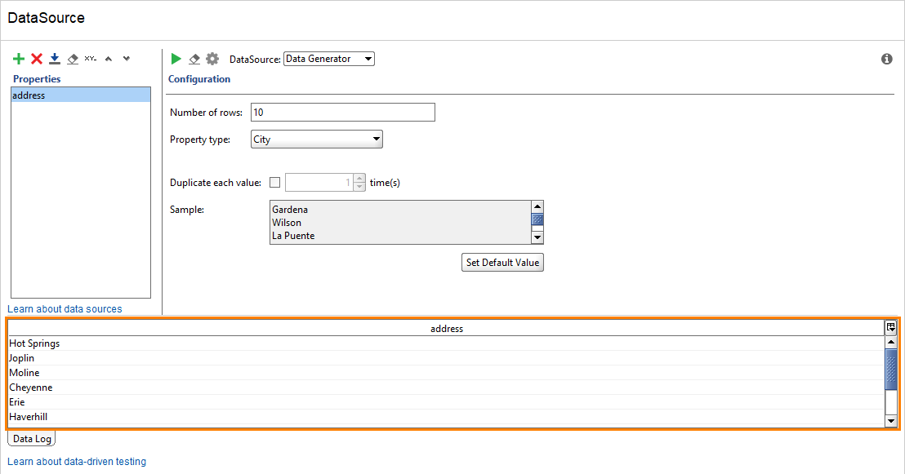Select the Erie row
Viewport: 905px width, 474px height.
pos(446,402)
